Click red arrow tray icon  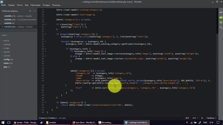pos(187,123)
